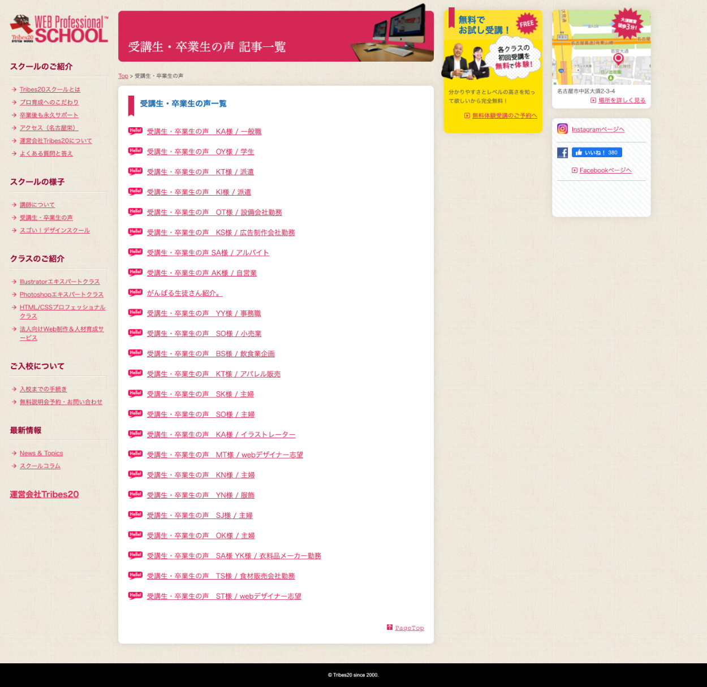Open News & Topics sidebar item
The width and height of the screenshot is (707, 687).
pos(41,453)
